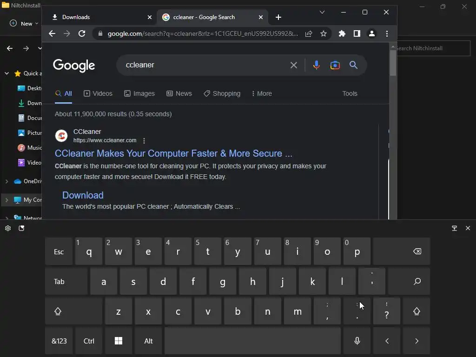Reload the Google search page
This screenshot has width=476, height=357.
(x=82, y=33)
